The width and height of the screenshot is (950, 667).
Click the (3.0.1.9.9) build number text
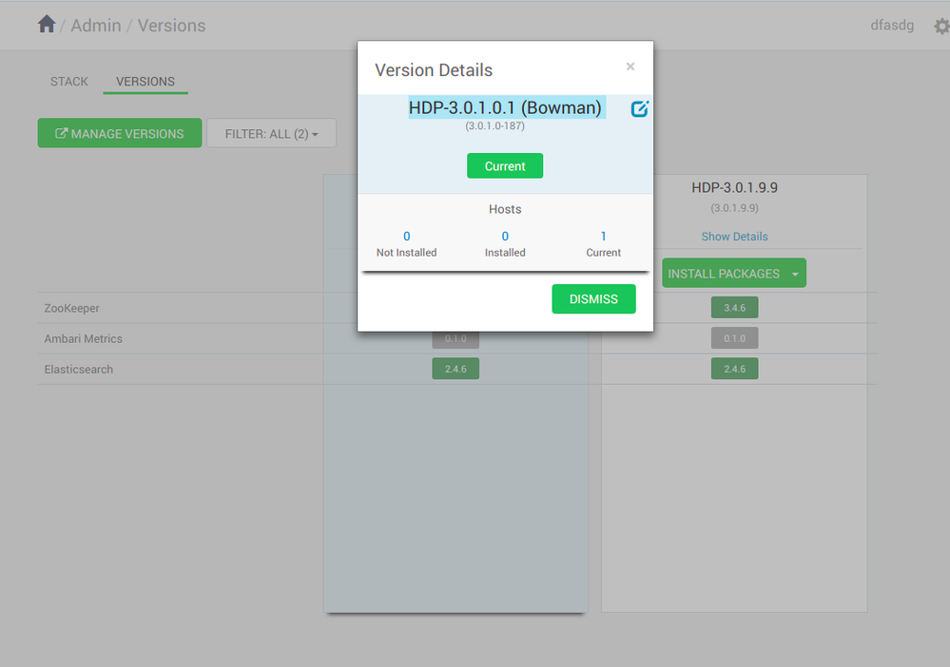pos(734,208)
